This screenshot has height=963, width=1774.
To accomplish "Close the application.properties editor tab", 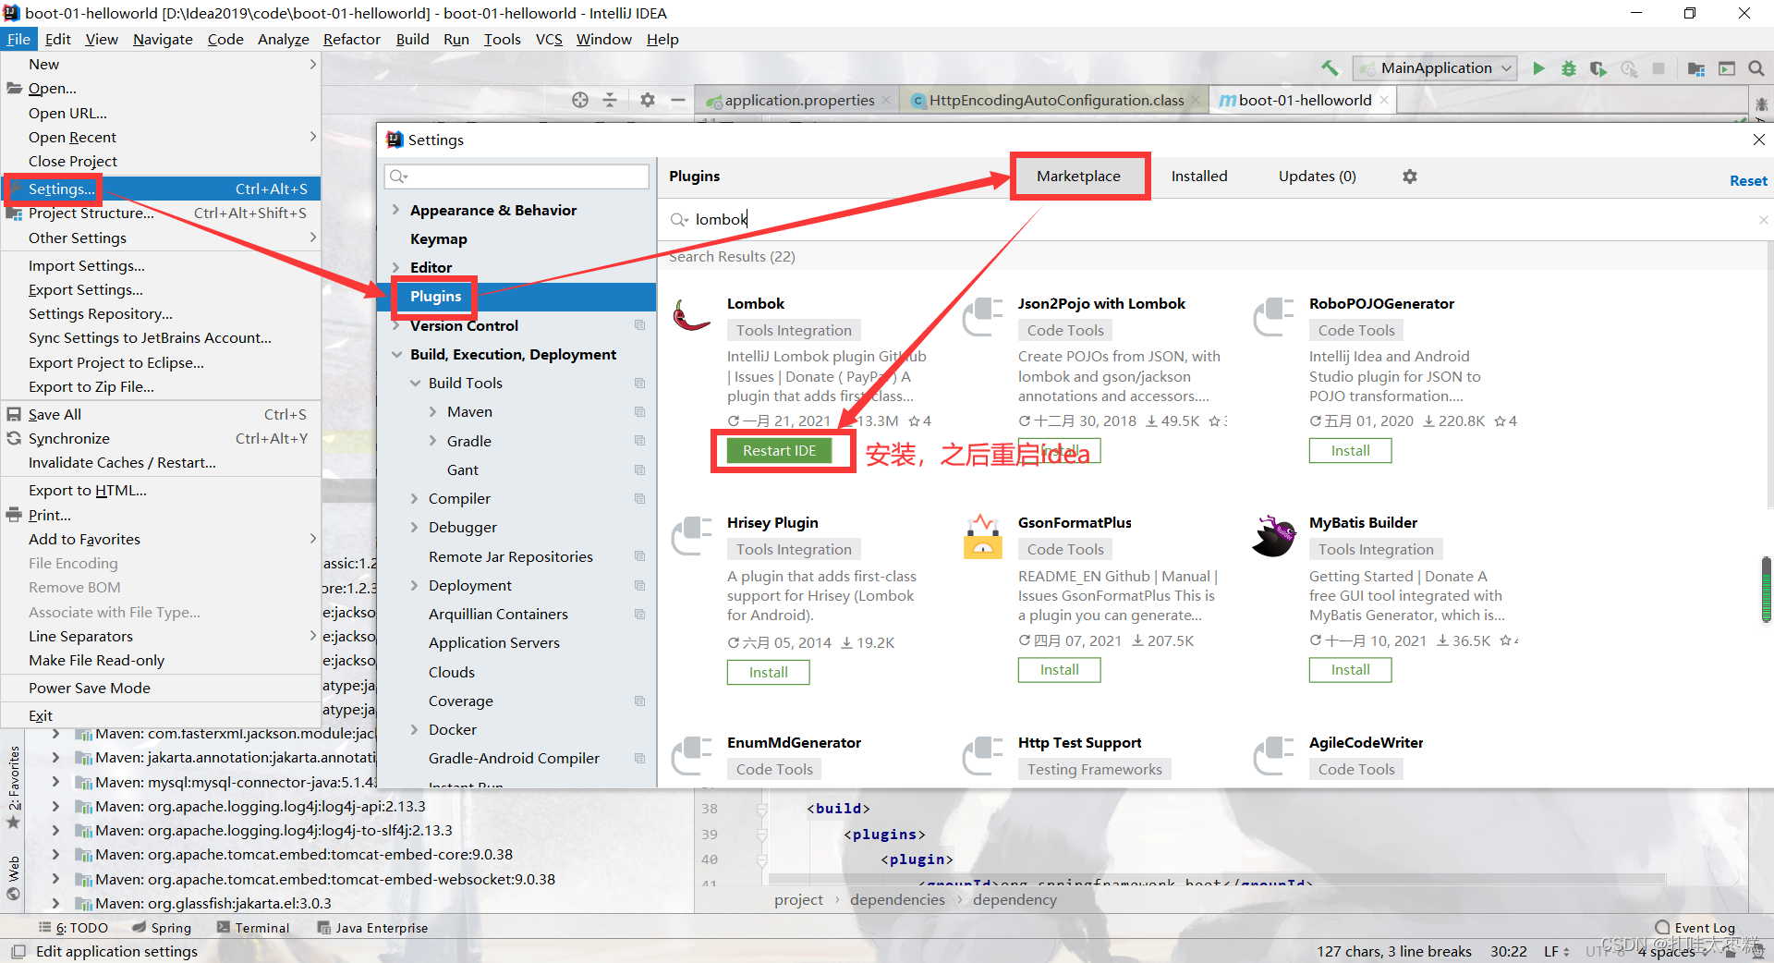I will pos(886,100).
